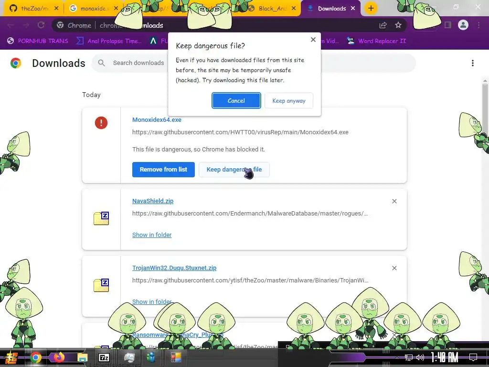
Task: Open the notification center icon
Action: (473, 357)
